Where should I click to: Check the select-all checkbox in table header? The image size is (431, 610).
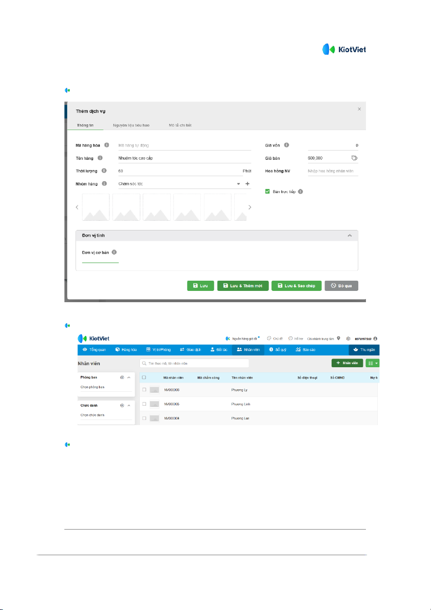pyautogui.click(x=144, y=377)
